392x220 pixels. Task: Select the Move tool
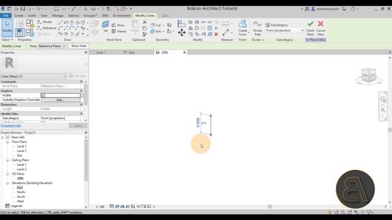coord(181,32)
